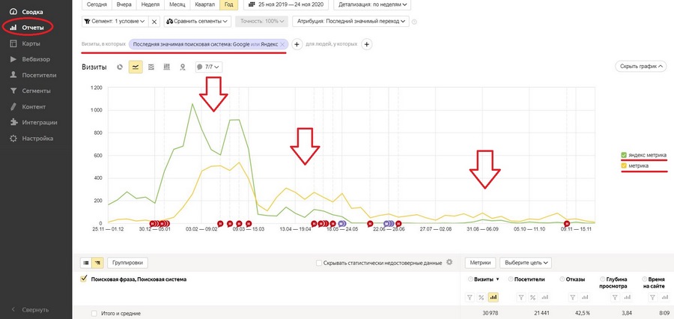Open filter icon under Визиты column

point(471,297)
